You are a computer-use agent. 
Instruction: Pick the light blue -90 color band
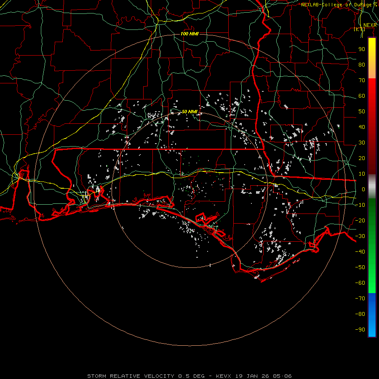[x=372, y=329]
